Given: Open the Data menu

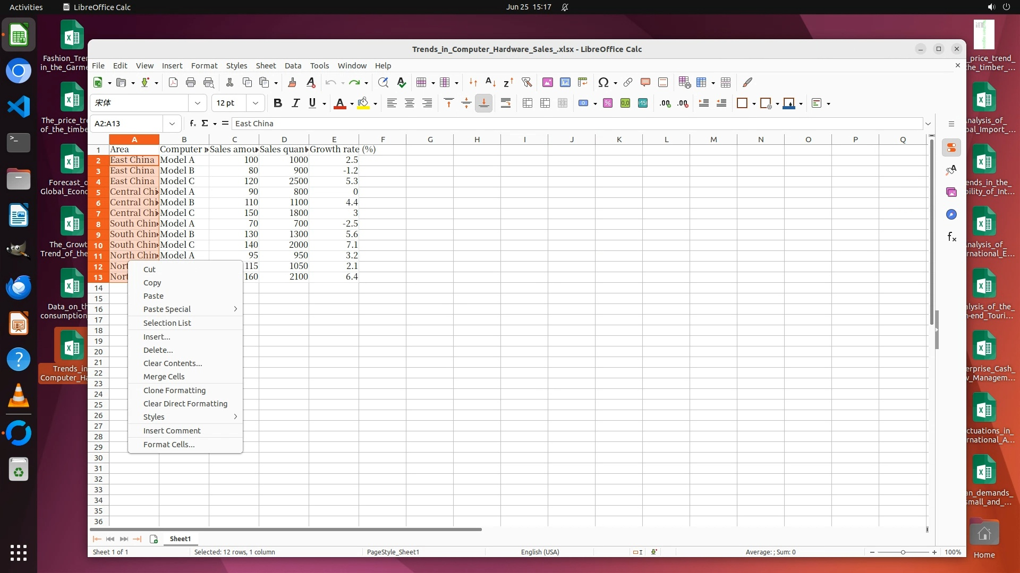Looking at the screenshot, I should click(293, 66).
